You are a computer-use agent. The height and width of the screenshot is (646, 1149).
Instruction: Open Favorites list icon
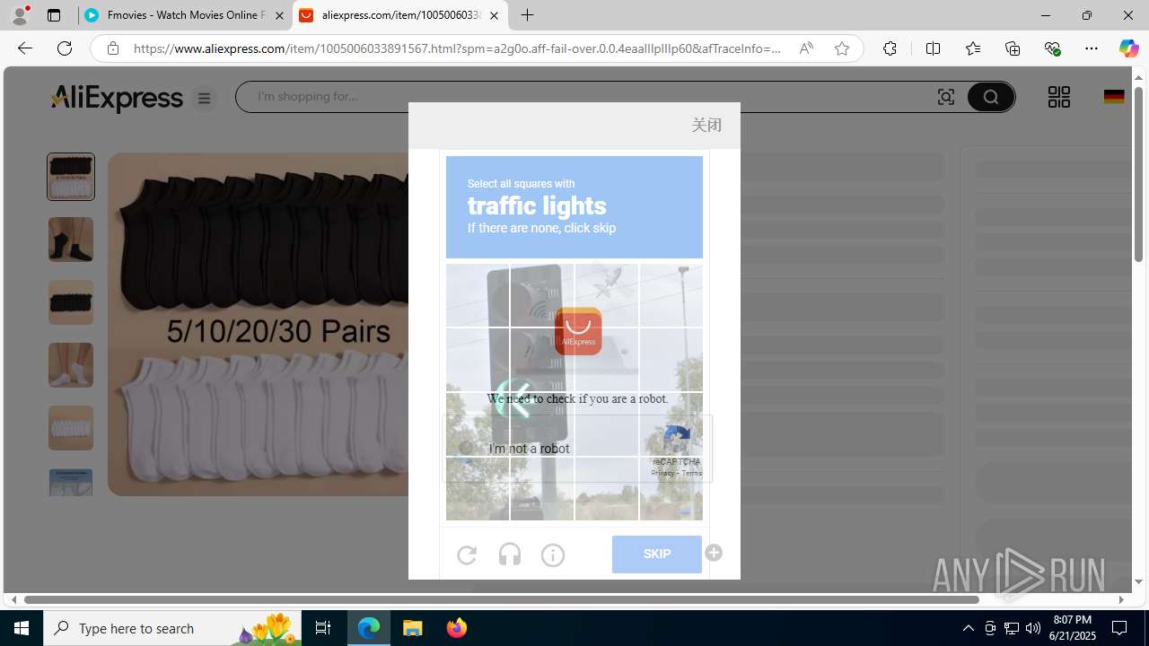point(973,48)
